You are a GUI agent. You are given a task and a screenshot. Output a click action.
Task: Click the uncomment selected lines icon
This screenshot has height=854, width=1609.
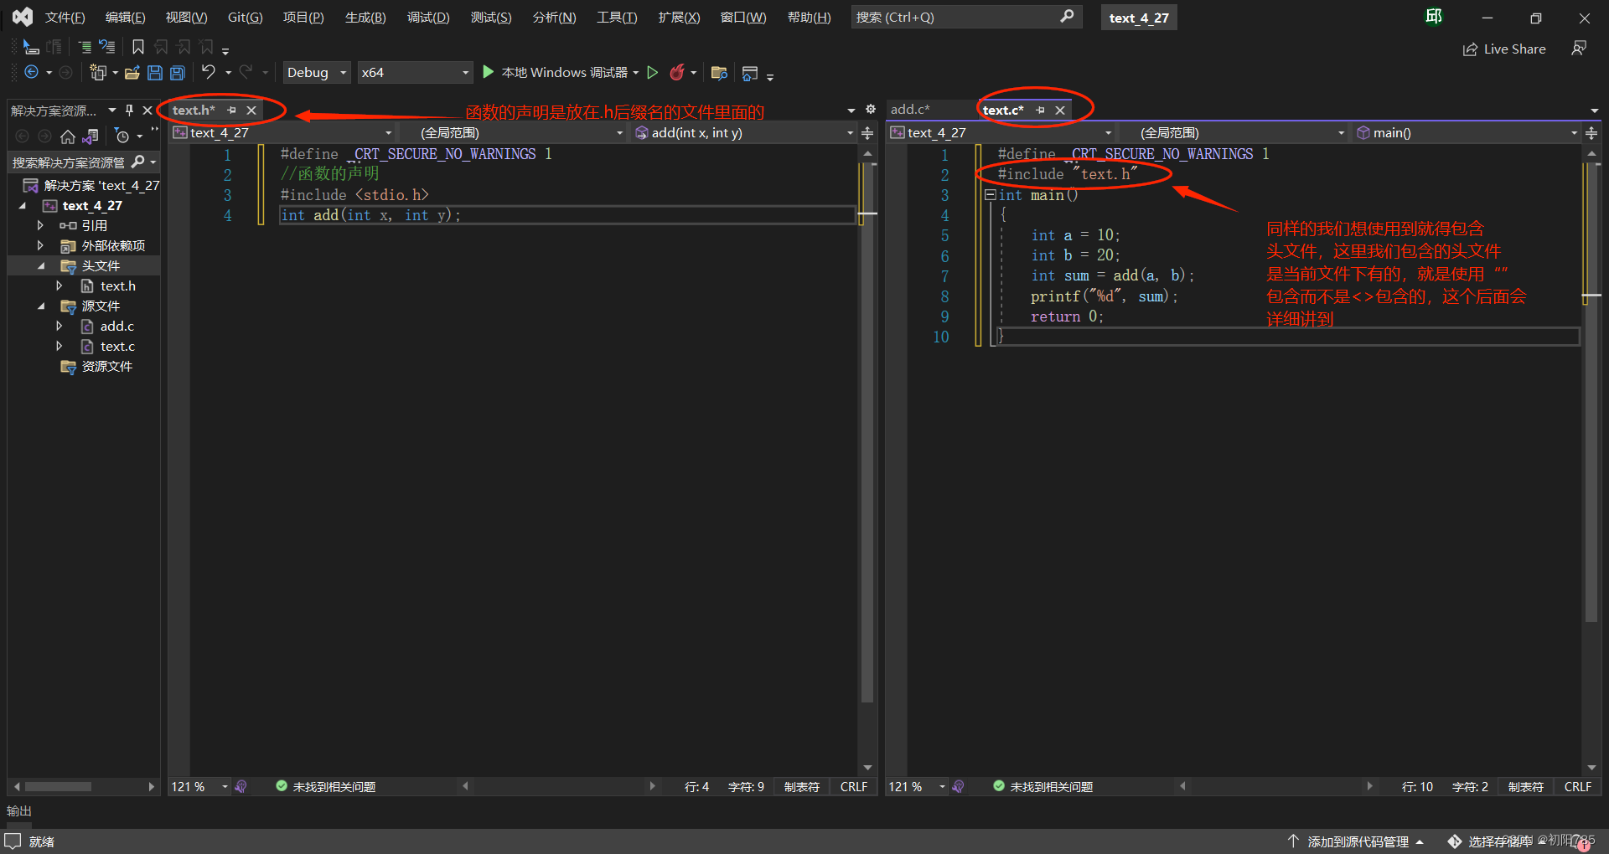click(x=107, y=47)
